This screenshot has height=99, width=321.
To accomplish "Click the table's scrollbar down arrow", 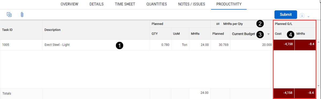I will tap(318, 86).
